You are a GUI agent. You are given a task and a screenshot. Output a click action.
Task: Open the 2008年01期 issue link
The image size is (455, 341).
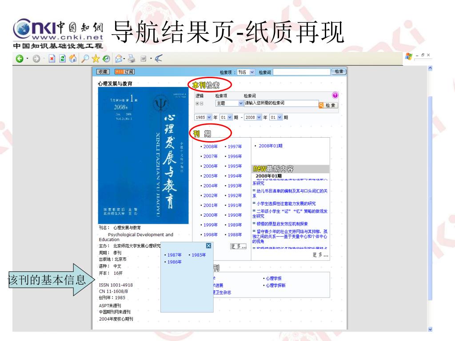pyautogui.click(x=270, y=146)
